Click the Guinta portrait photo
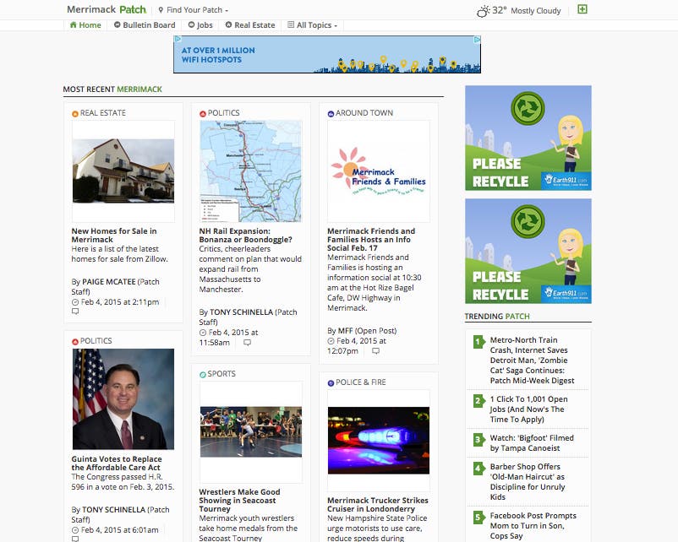Image resolution: width=678 pixels, height=542 pixels. [x=123, y=399]
